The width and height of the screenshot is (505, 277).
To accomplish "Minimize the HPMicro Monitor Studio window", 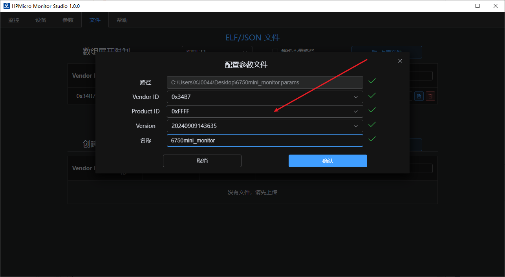I will click(459, 6).
